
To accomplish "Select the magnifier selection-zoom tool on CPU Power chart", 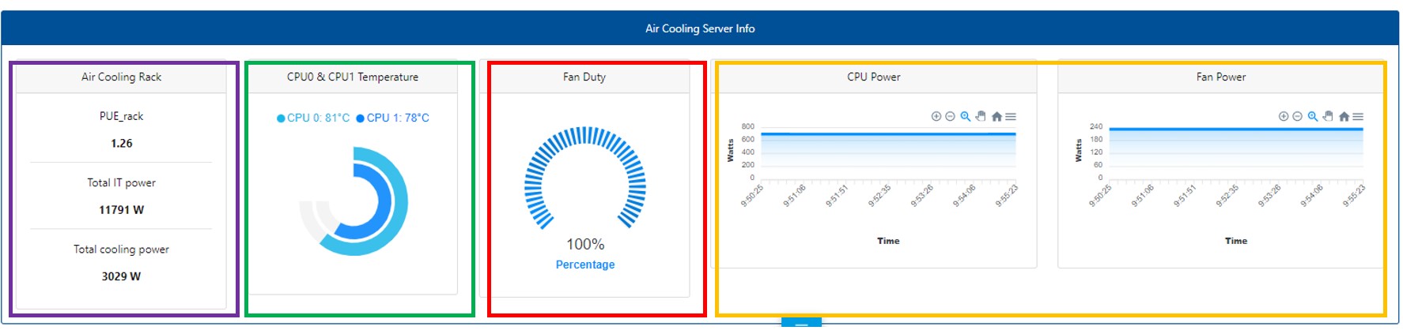I will pyautogui.click(x=966, y=116).
